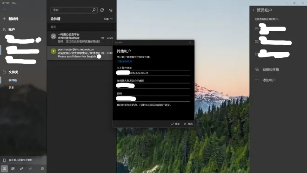307x173 pixels.
Task: Click the 一网通办 sender avatar
Action: click(x=53, y=36)
